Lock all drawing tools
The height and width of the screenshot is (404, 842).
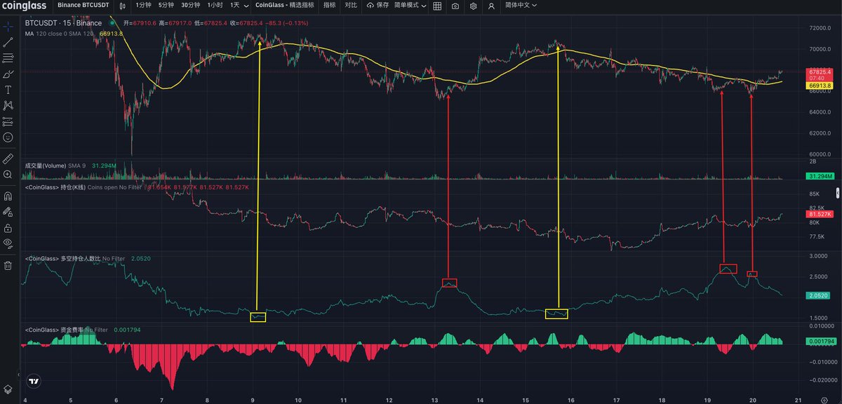8,227
